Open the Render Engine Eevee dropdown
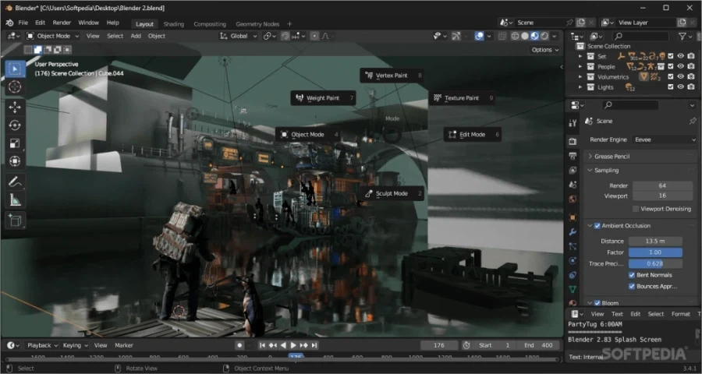The height and width of the screenshot is (374, 702). click(x=665, y=139)
